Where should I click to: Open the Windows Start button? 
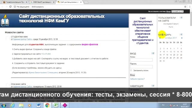[4, 105]
